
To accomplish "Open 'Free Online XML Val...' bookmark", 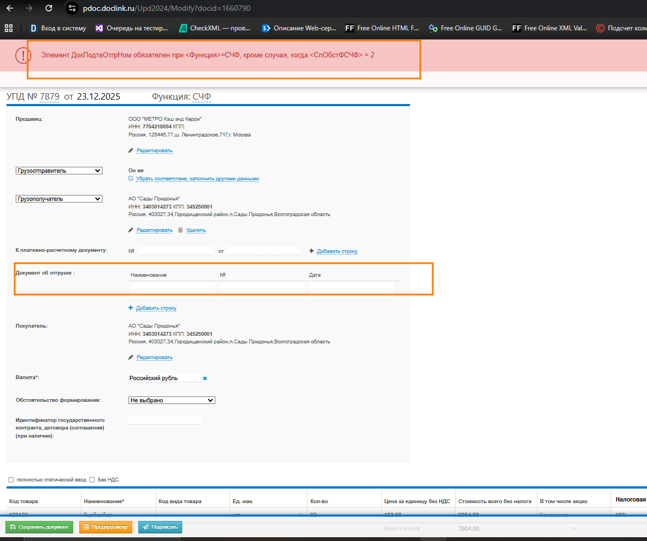I will tap(549, 28).
